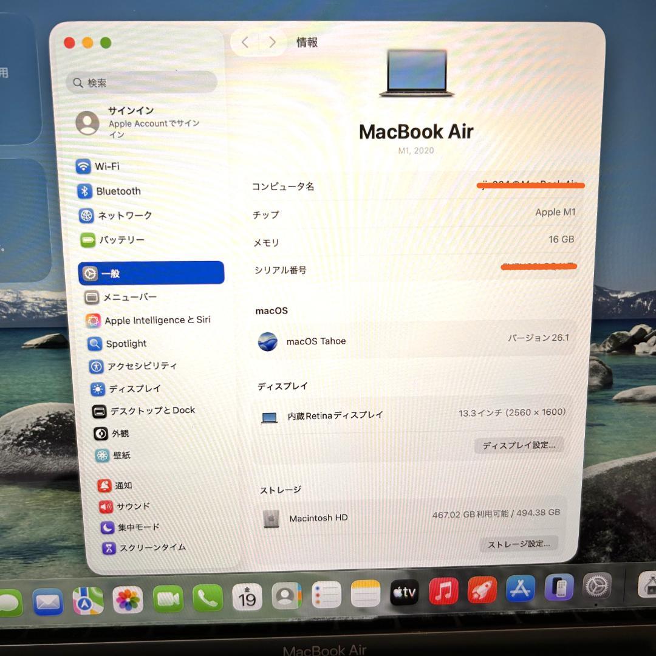This screenshot has width=656, height=656.
Task: Click the back navigation chevron
Action: (245, 42)
